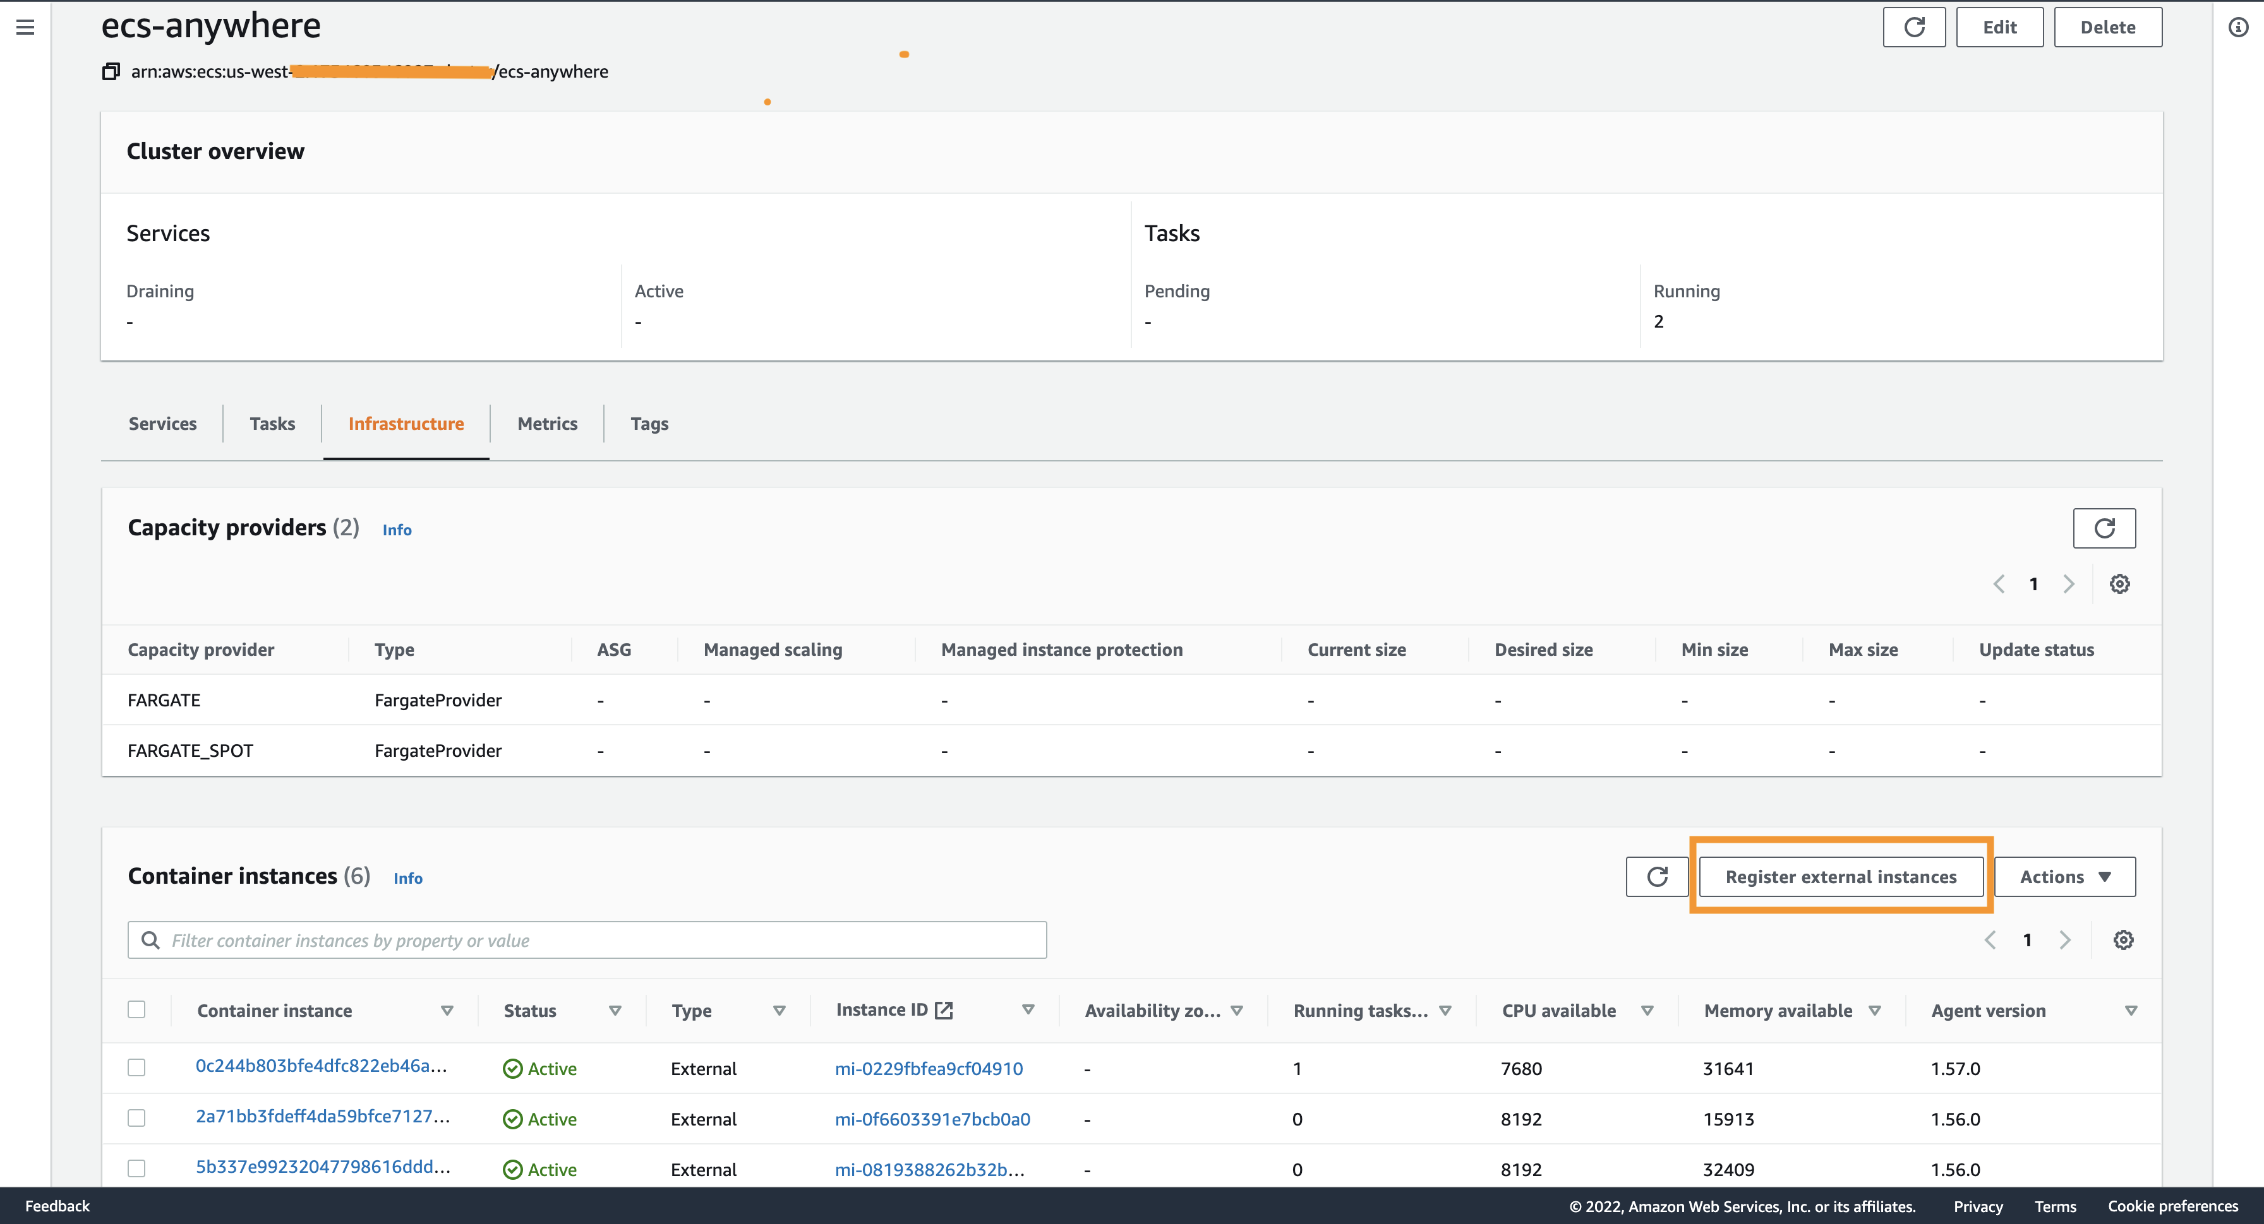2264x1224 pixels.
Task: Copy the cluster ARN using the copy icon
Action: pyautogui.click(x=109, y=71)
